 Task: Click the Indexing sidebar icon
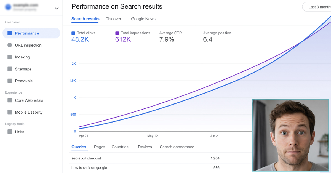tap(10, 57)
